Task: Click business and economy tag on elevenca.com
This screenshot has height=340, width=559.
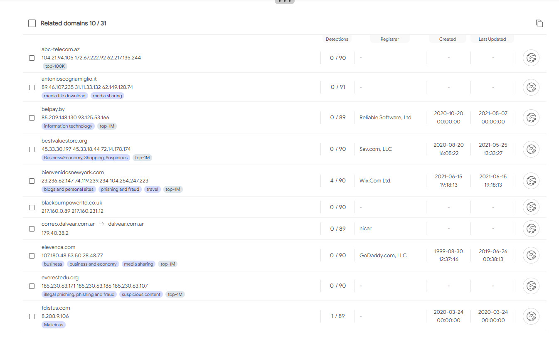Action: [x=93, y=264]
